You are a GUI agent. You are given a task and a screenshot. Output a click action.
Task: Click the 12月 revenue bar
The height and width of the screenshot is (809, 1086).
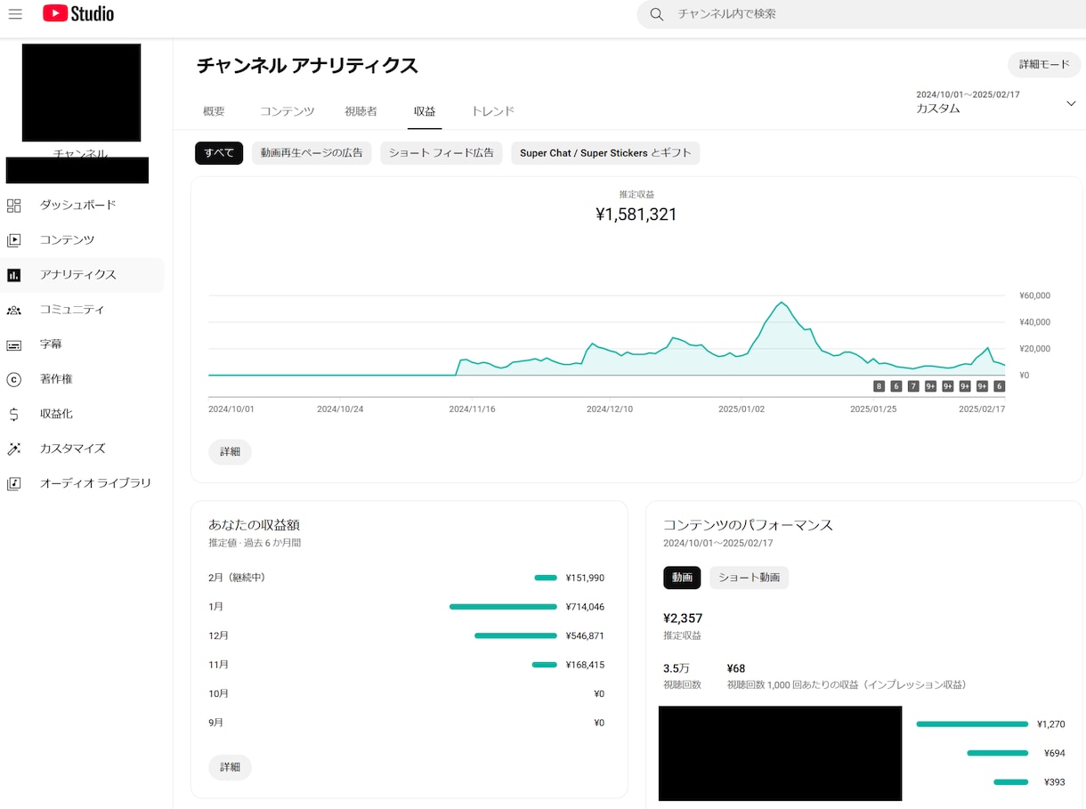coord(515,635)
